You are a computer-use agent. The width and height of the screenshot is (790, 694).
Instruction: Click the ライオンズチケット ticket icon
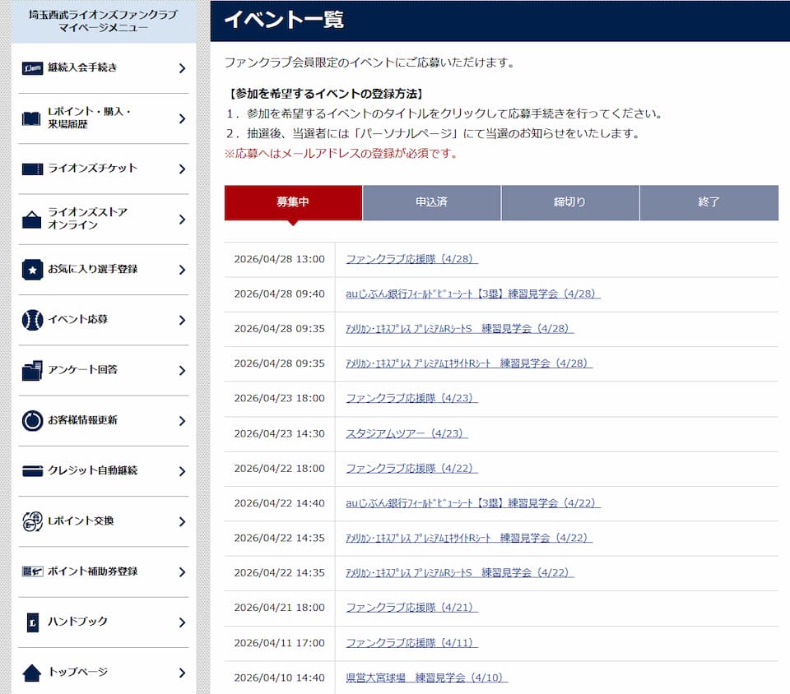pyautogui.click(x=32, y=169)
